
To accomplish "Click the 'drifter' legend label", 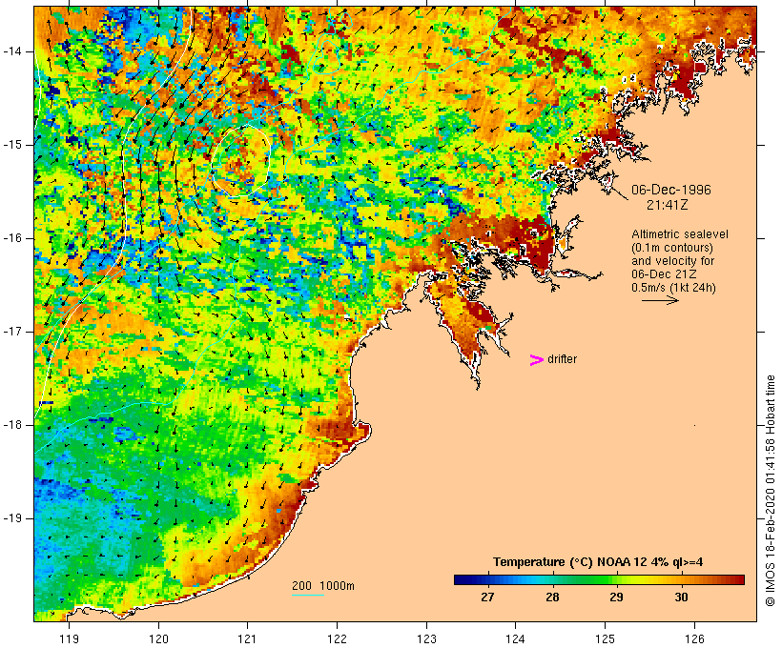I will point(562,359).
